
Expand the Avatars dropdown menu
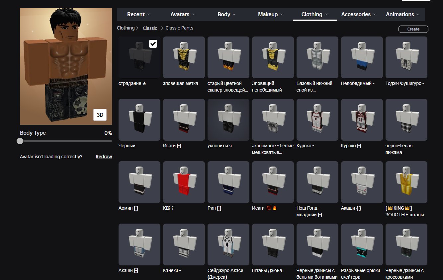pyautogui.click(x=182, y=15)
